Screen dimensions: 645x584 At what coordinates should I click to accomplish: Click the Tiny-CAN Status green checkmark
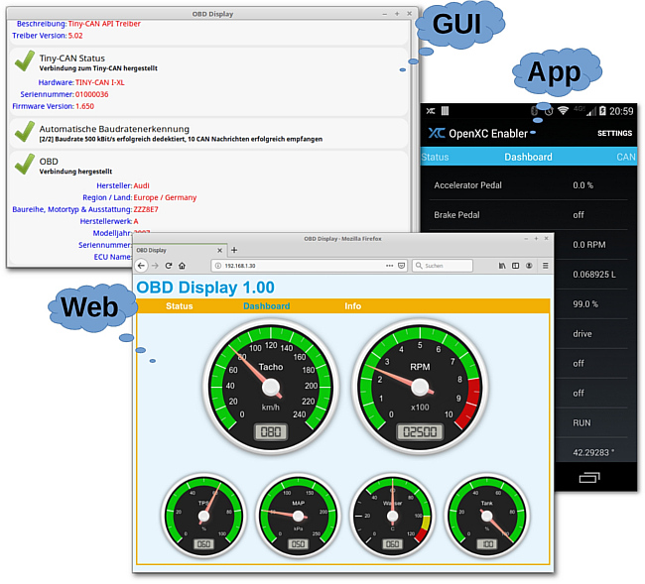(x=25, y=62)
